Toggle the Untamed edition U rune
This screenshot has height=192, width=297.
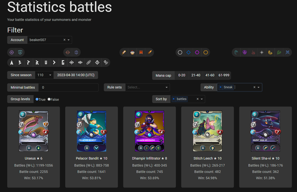coord(46,63)
